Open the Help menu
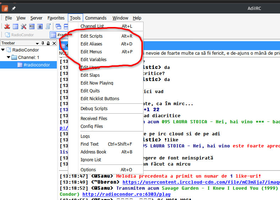The height and width of the screenshot is (200, 280). (137, 18)
